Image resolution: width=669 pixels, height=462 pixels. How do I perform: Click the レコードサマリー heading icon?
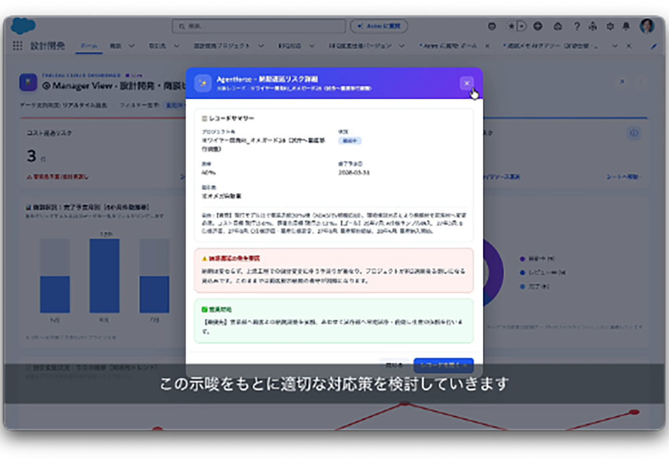(204, 118)
